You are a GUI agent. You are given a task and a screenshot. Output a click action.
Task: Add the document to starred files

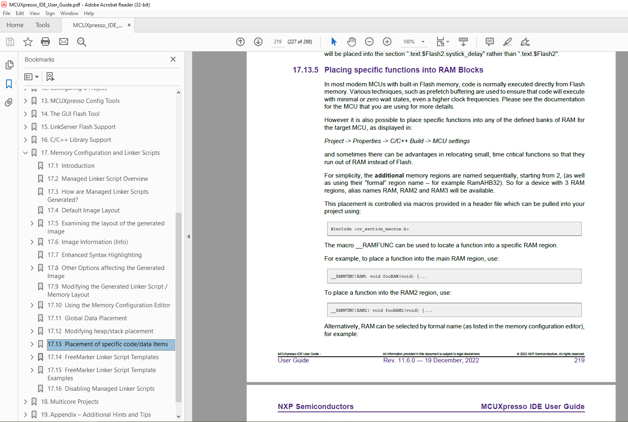28,42
